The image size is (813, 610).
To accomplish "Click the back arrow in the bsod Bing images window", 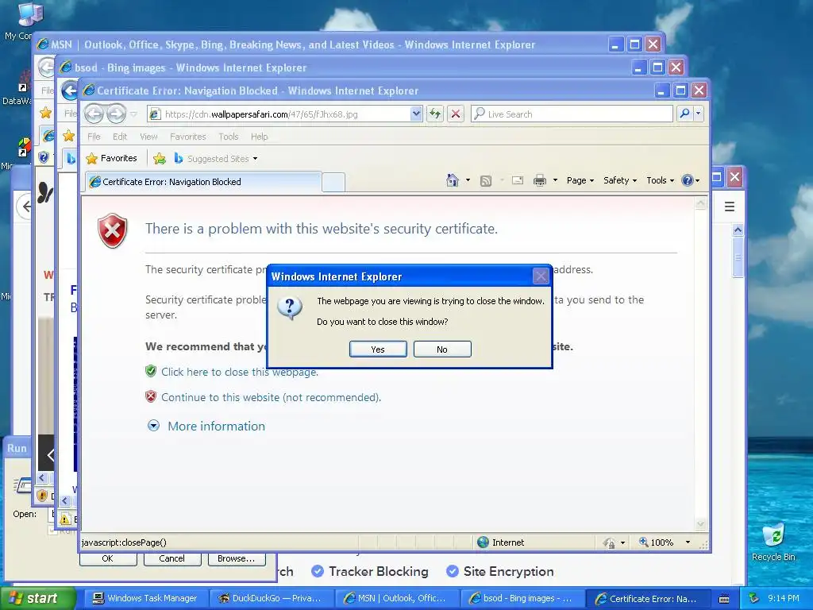I will [69, 91].
